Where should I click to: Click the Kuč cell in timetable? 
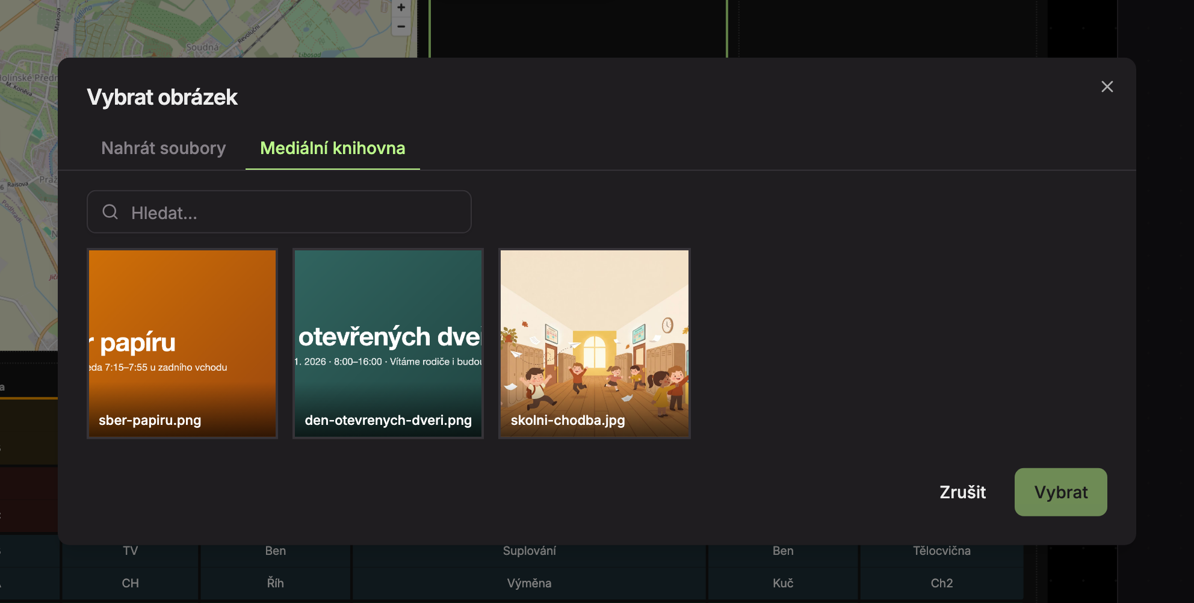tap(783, 583)
